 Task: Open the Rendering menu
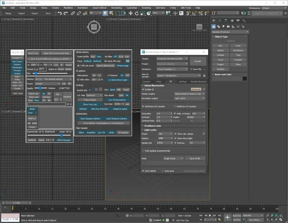117,8
